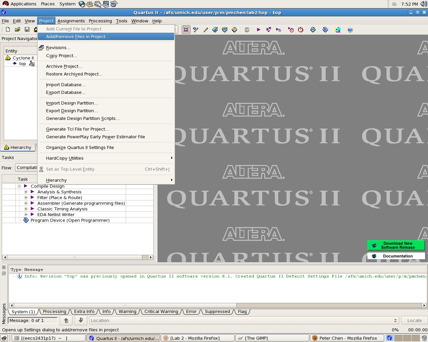Click the red stopwatch with arrow icon

(291, 30)
